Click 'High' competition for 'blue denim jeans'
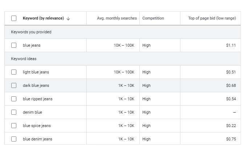The width and height of the screenshot is (245, 156). [146, 139]
